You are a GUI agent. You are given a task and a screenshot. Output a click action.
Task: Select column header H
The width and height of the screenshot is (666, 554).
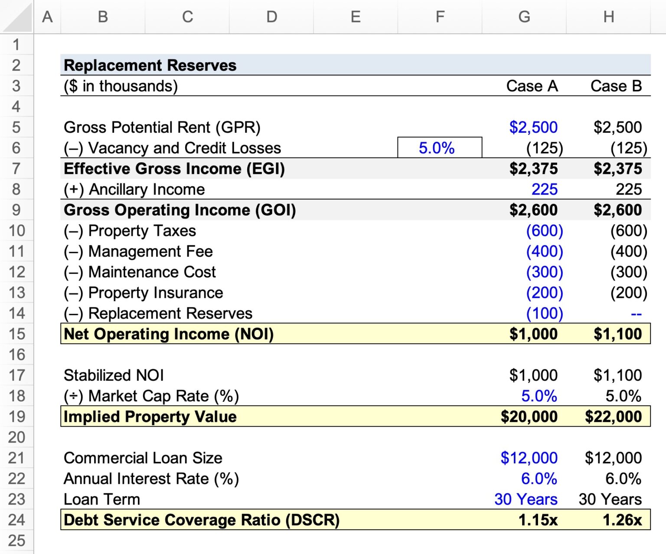[x=609, y=16]
